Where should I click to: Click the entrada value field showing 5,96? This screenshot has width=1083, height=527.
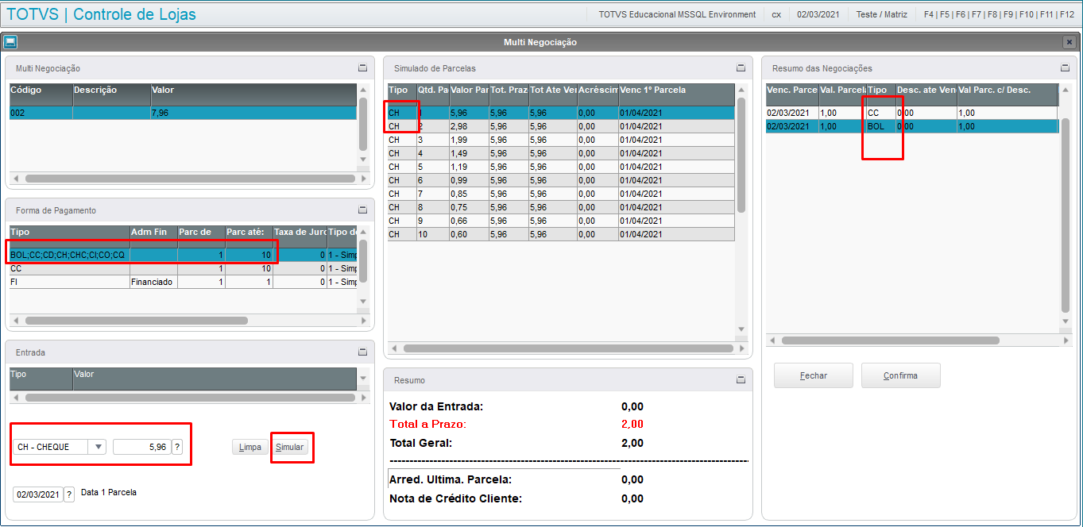click(142, 447)
